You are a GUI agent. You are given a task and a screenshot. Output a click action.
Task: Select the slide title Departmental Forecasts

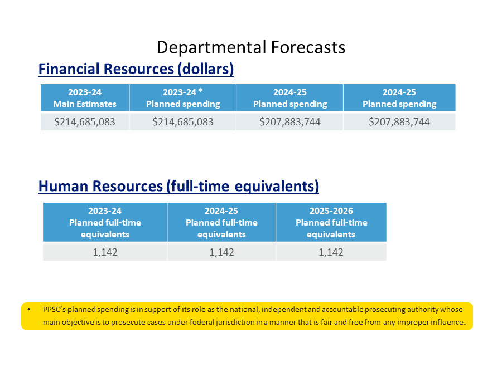251,47
